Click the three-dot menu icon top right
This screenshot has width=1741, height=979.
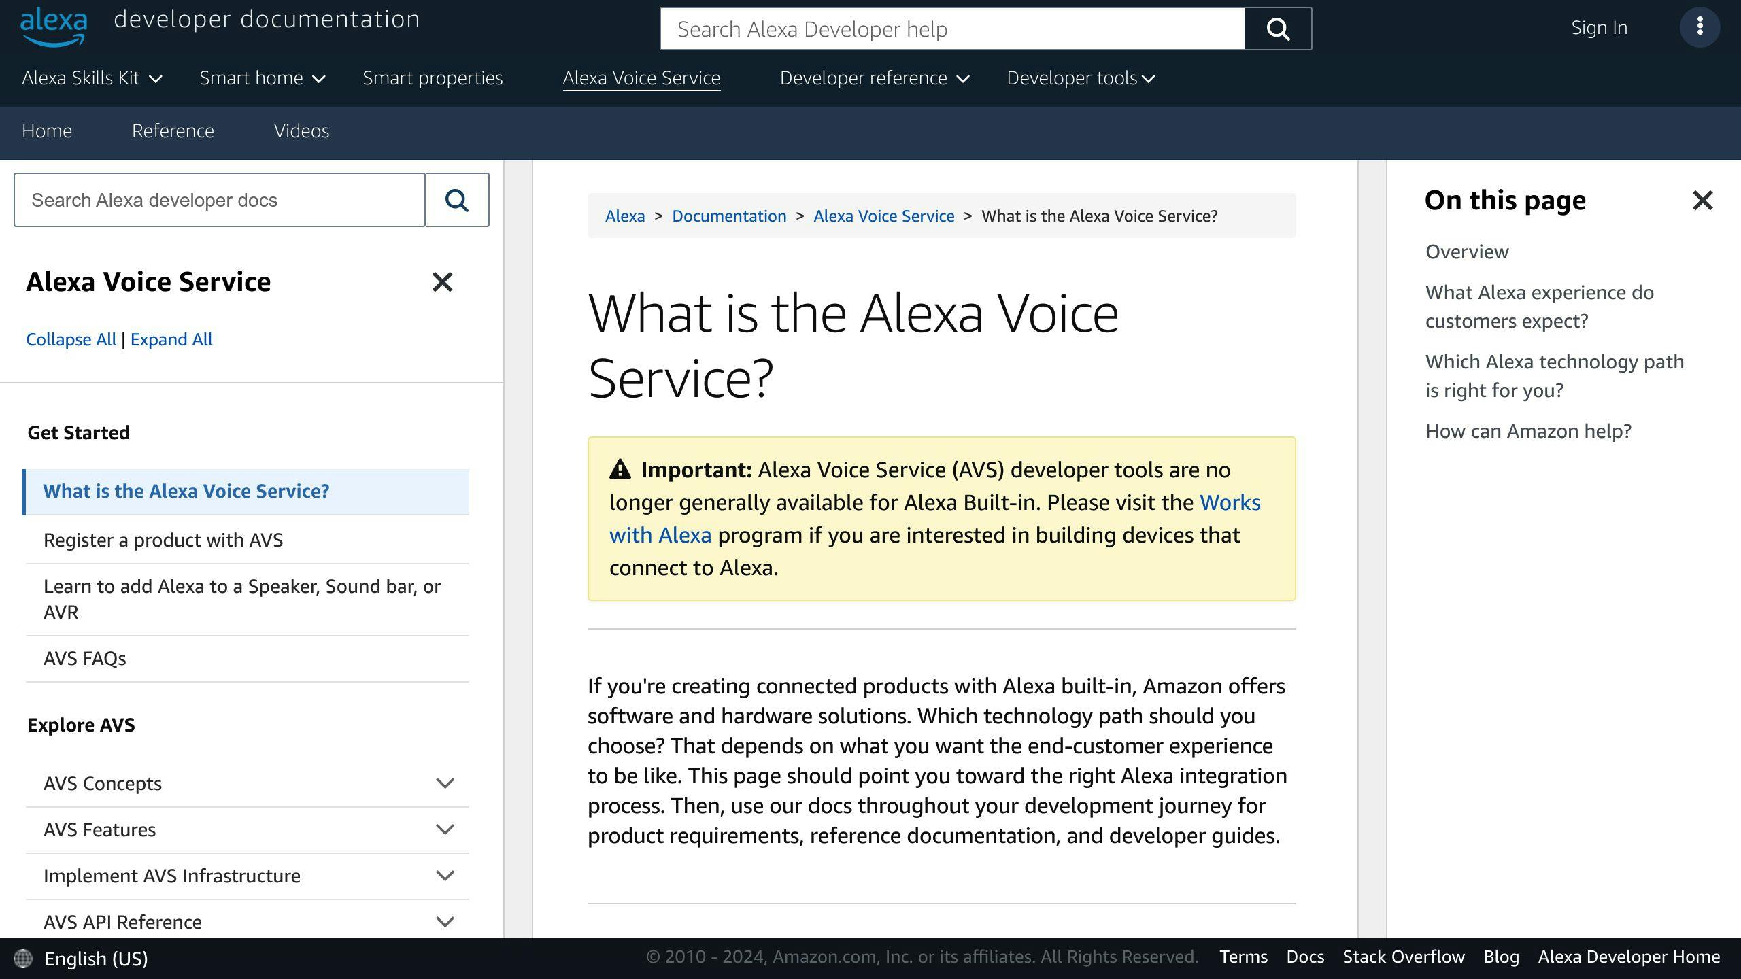[1700, 27]
